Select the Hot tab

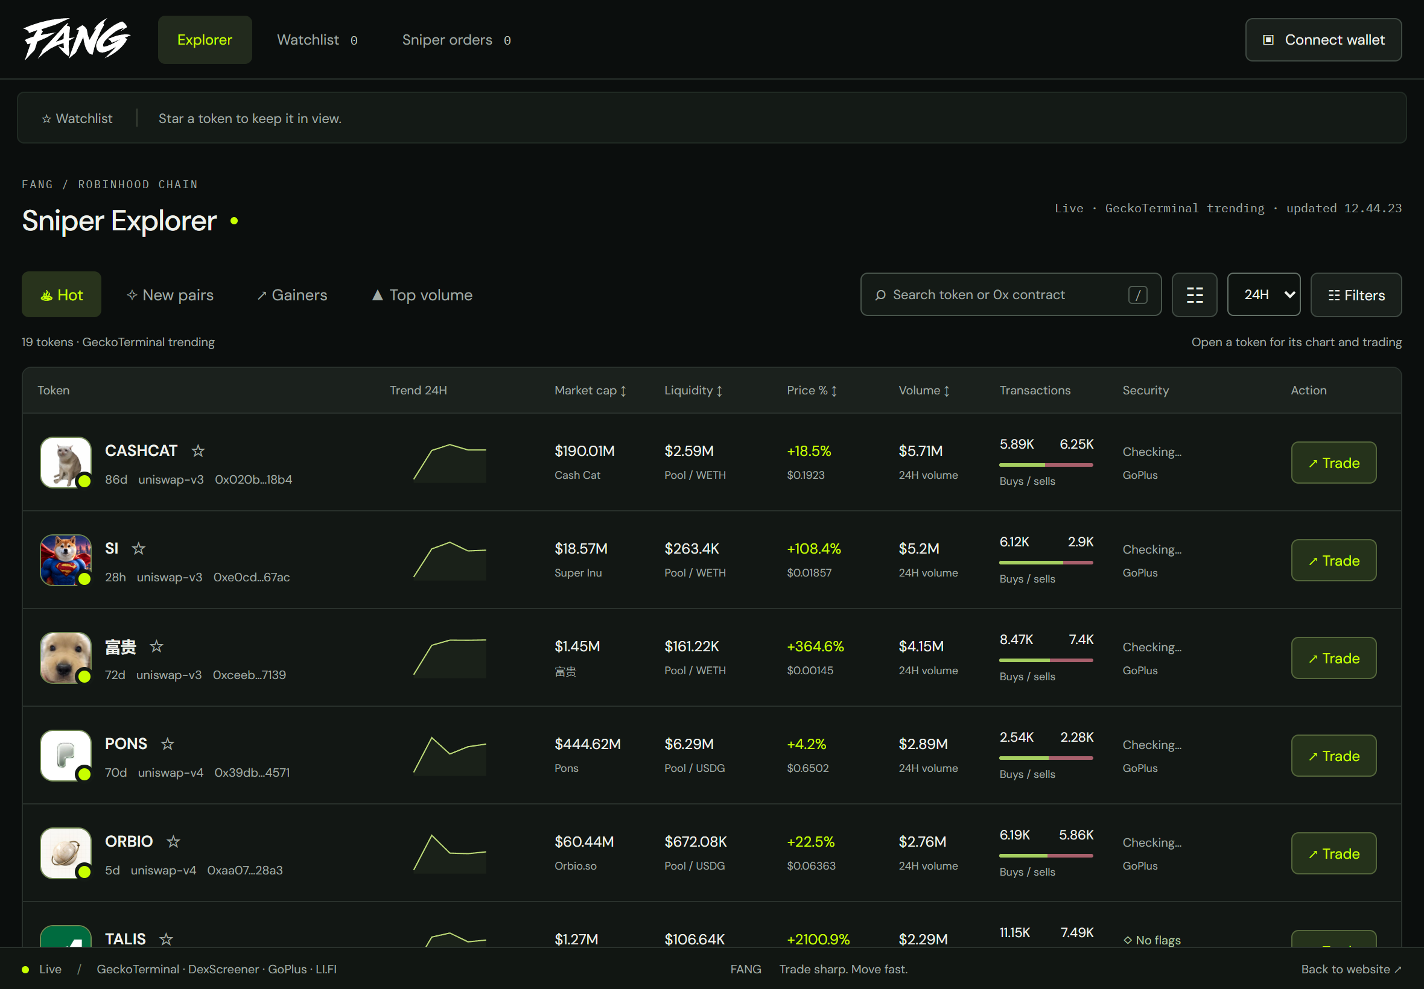[x=62, y=295]
